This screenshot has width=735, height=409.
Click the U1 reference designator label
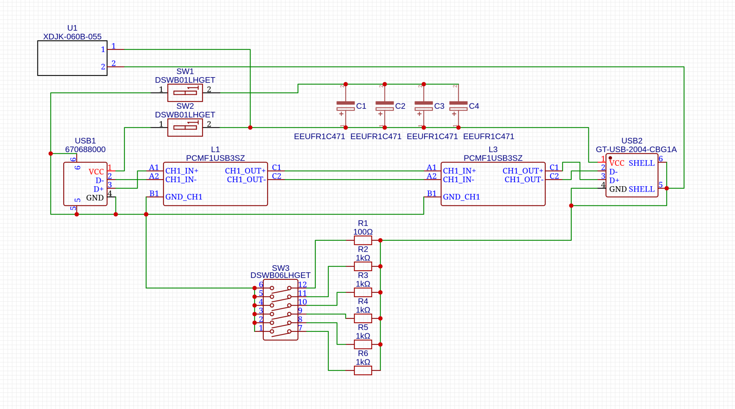pos(72,28)
